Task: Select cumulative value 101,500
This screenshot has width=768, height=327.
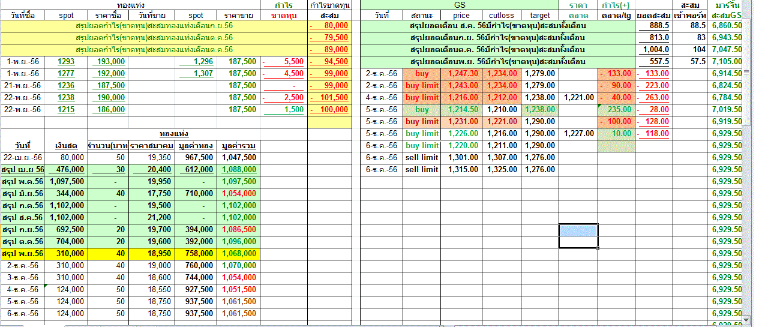Action: pos(329,98)
